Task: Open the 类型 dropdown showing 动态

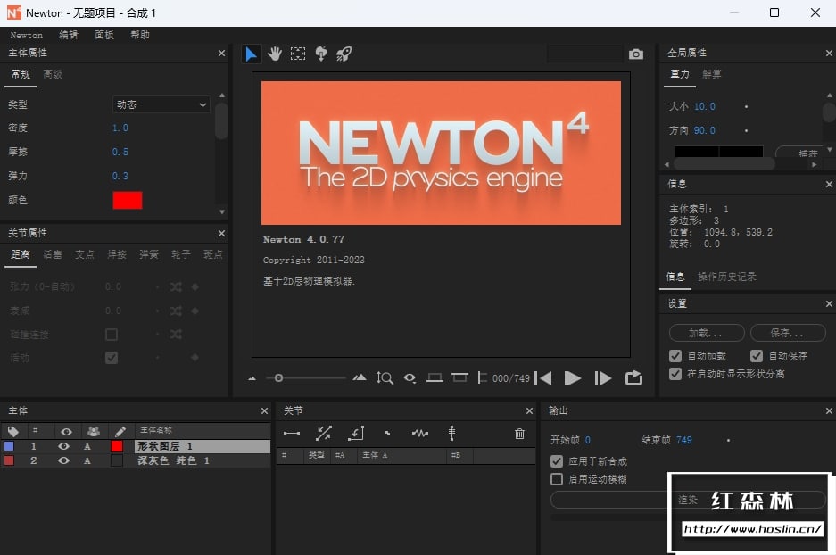Action: point(161,104)
